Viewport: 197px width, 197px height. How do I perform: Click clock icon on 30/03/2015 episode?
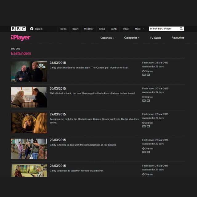coord(143,97)
